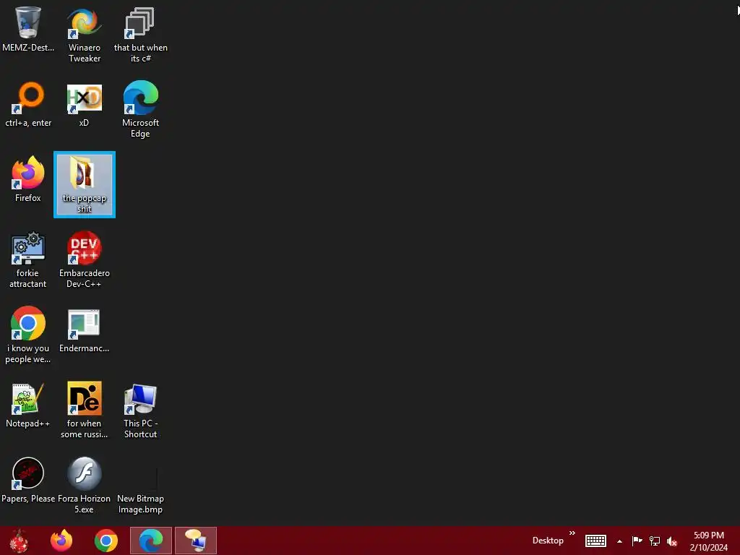
Task: Select the Papers, Please shortcut
Action: pyautogui.click(x=28, y=480)
